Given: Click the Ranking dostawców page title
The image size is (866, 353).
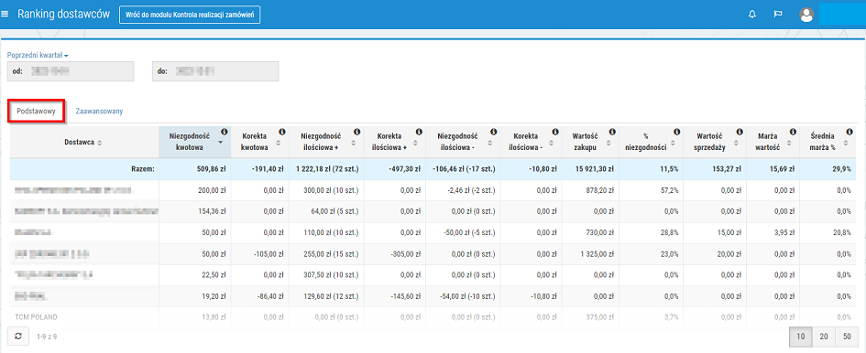Looking at the screenshot, I should coord(63,15).
